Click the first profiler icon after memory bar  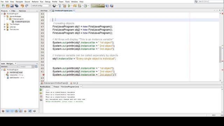107,6
